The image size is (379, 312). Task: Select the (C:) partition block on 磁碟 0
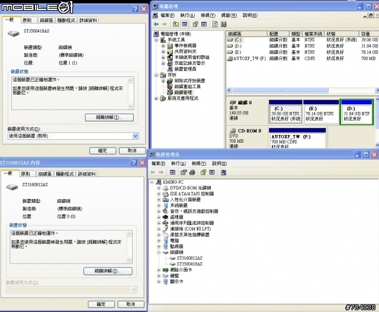click(x=285, y=112)
